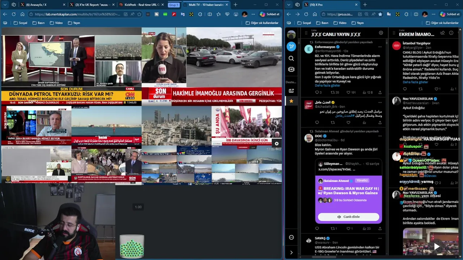Play the video in Naz YAVUZARSLAN post
The width and height of the screenshot is (463, 260).
point(437,246)
